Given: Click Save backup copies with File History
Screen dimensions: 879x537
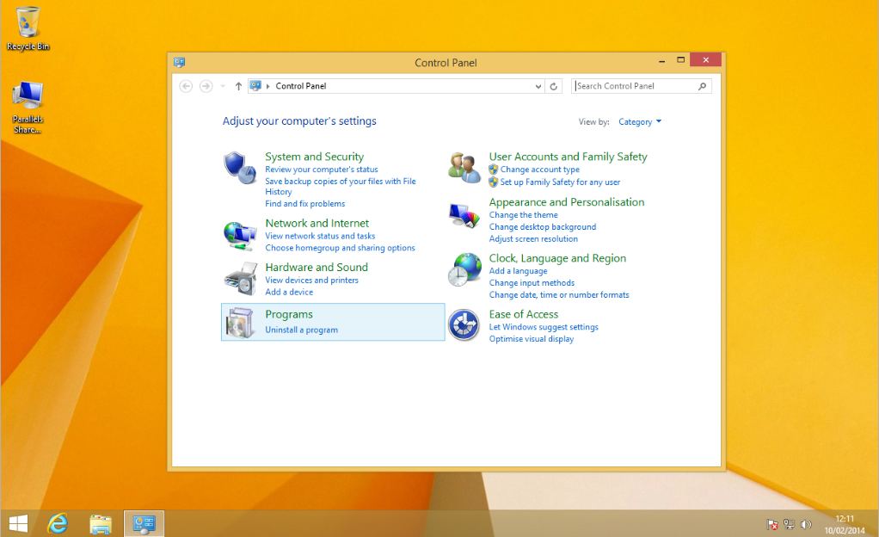Looking at the screenshot, I should (341, 186).
